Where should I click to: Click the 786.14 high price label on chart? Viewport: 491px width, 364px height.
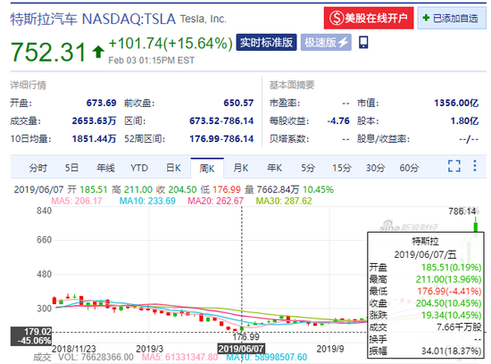click(462, 211)
